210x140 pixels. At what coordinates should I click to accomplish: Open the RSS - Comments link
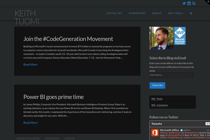160,105
